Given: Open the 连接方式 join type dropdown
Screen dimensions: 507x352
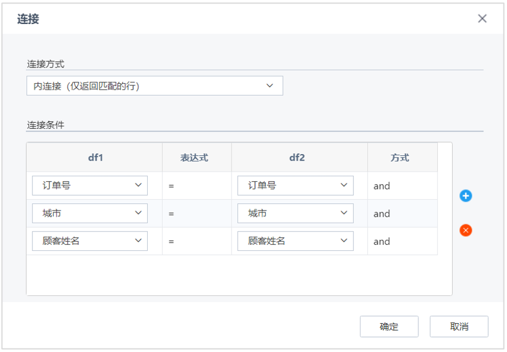Looking at the screenshot, I should point(154,86).
